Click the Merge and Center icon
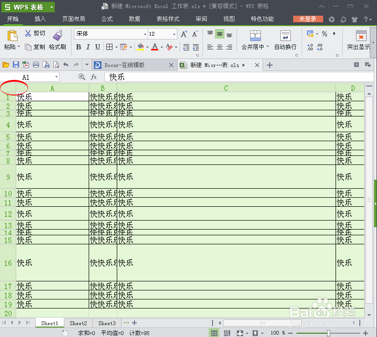The image size is (377, 337). point(255,36)
